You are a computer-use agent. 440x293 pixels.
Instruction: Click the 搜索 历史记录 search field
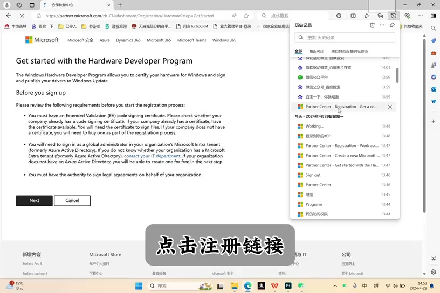[345, 37]
